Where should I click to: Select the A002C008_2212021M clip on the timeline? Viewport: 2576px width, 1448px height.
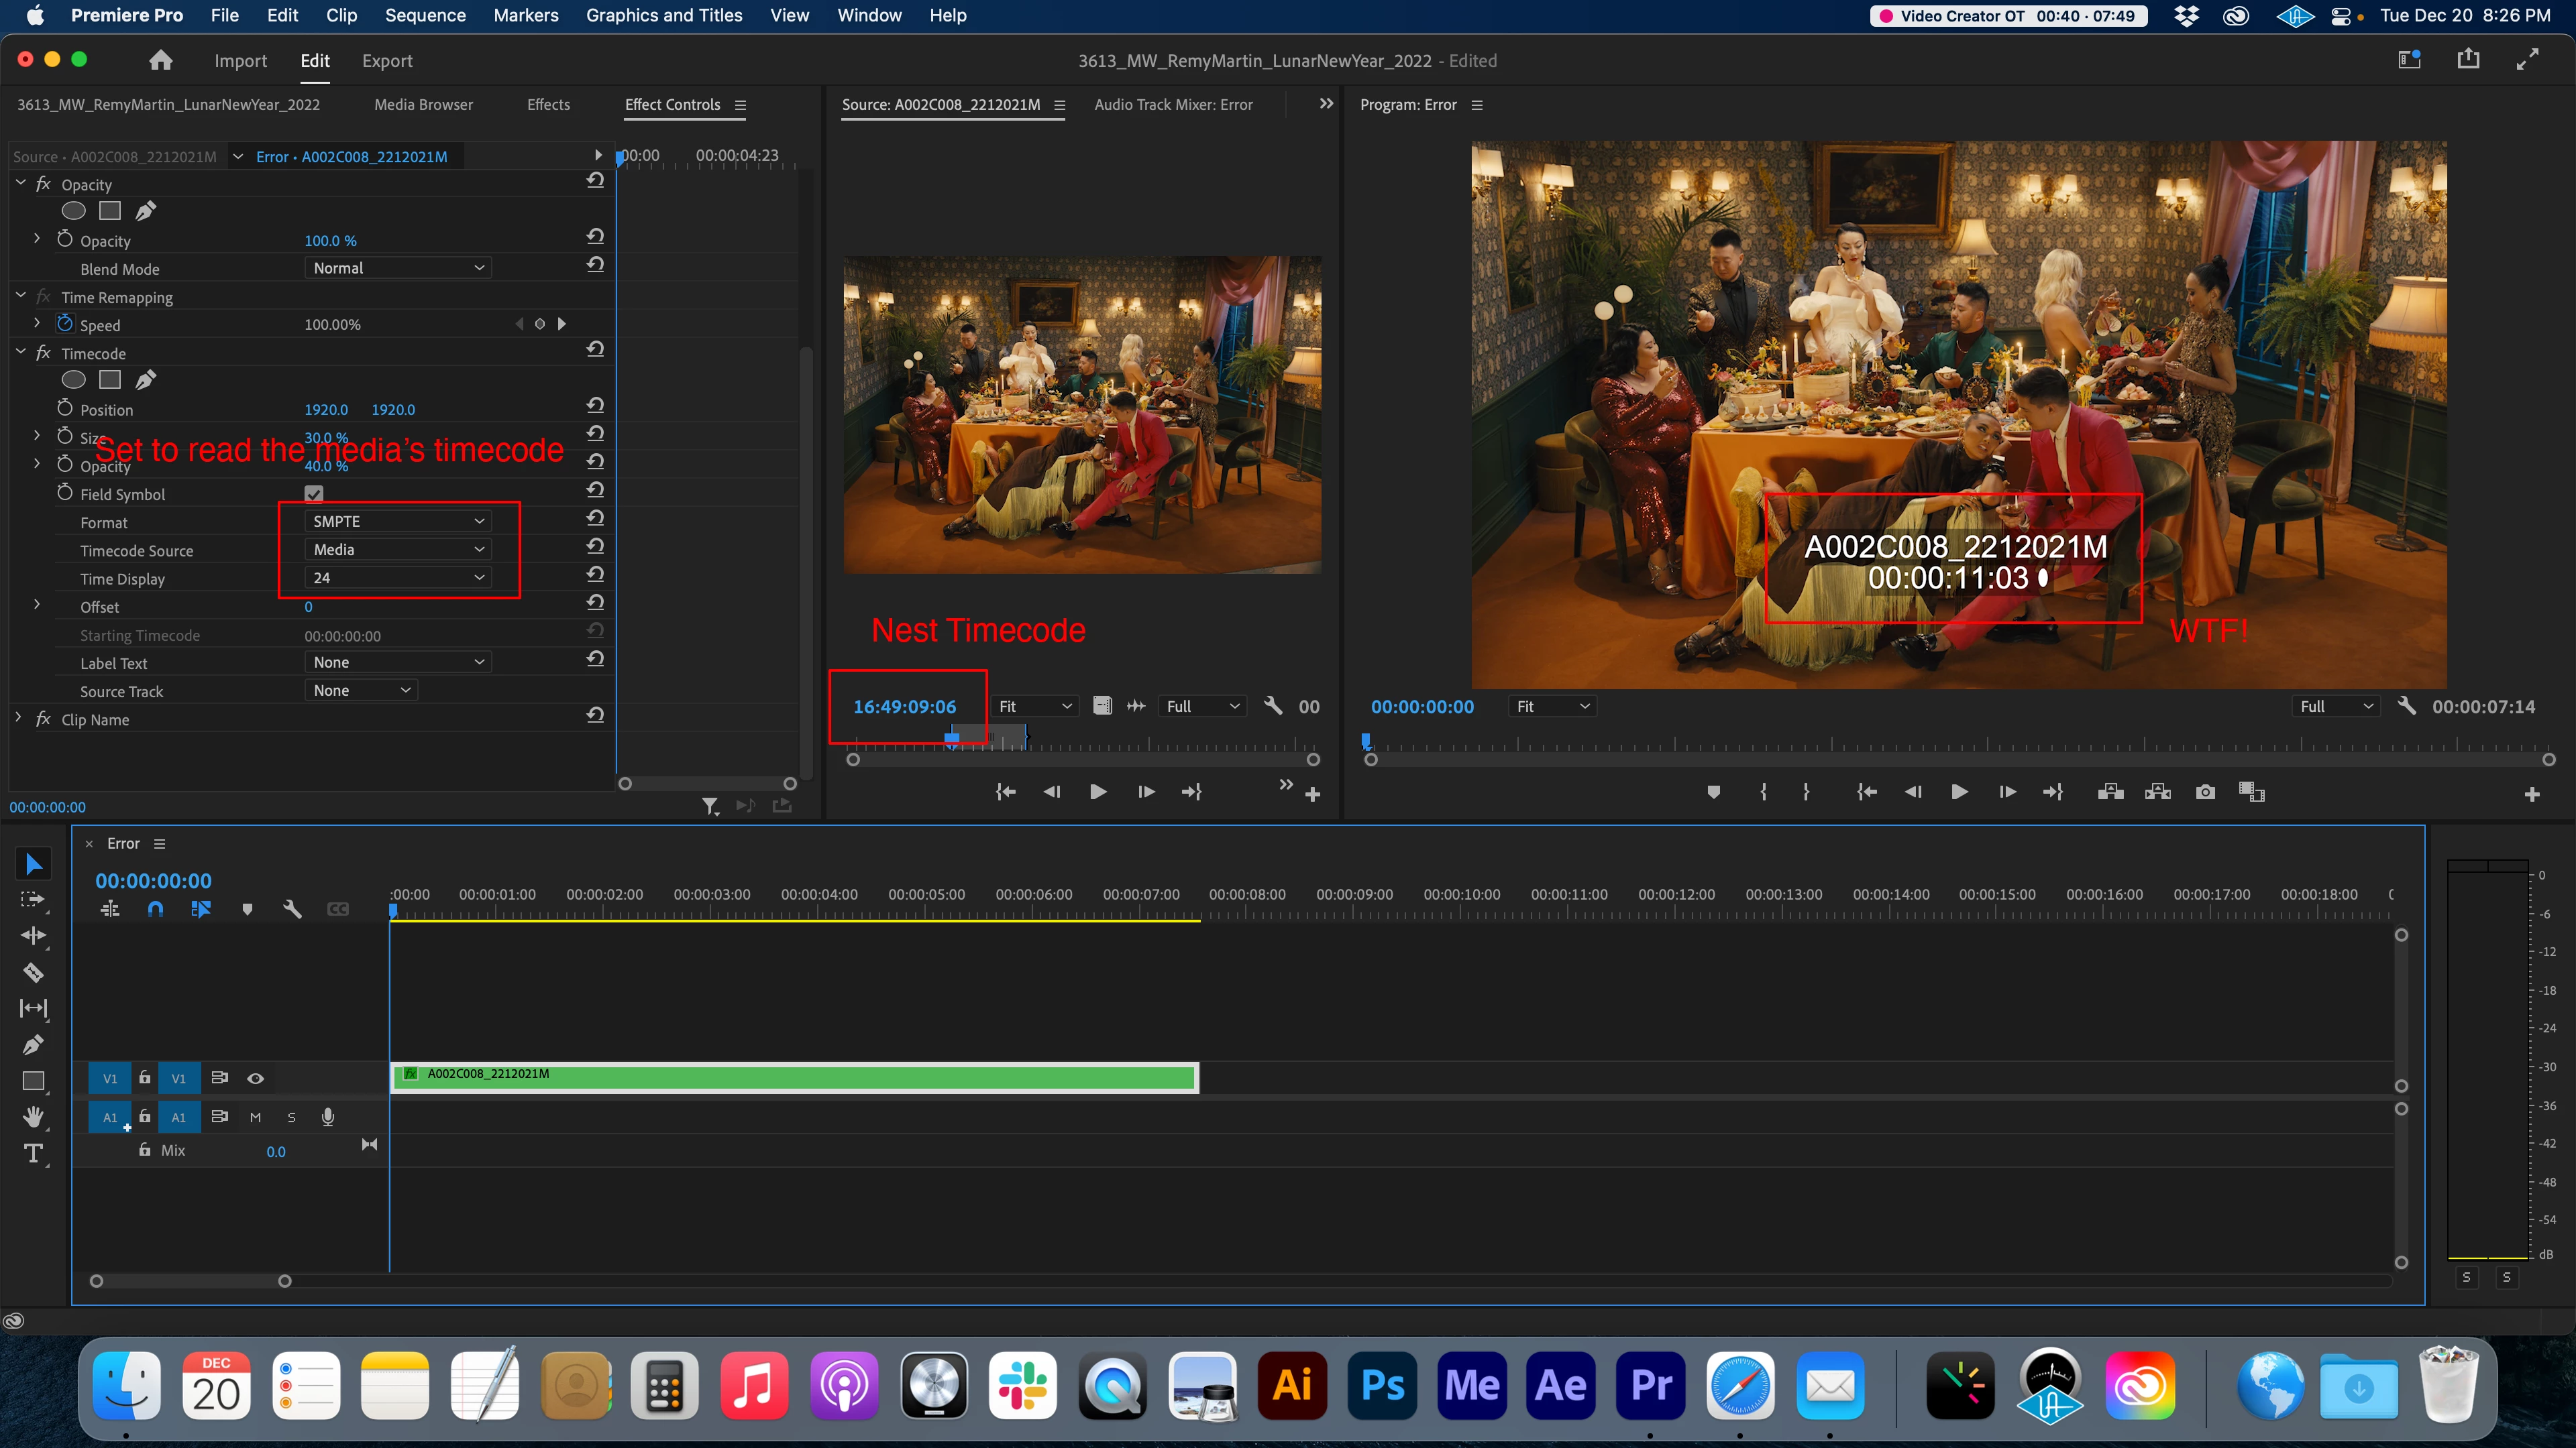click(x=794, y=1077)
